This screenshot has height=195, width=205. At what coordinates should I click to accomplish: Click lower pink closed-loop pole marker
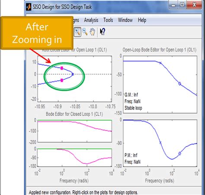(62, 80)
